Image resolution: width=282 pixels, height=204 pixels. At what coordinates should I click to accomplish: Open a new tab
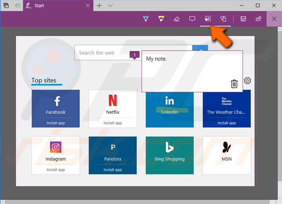[99, 6]
